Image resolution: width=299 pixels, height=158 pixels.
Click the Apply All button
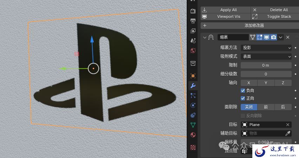pos(226,10)
